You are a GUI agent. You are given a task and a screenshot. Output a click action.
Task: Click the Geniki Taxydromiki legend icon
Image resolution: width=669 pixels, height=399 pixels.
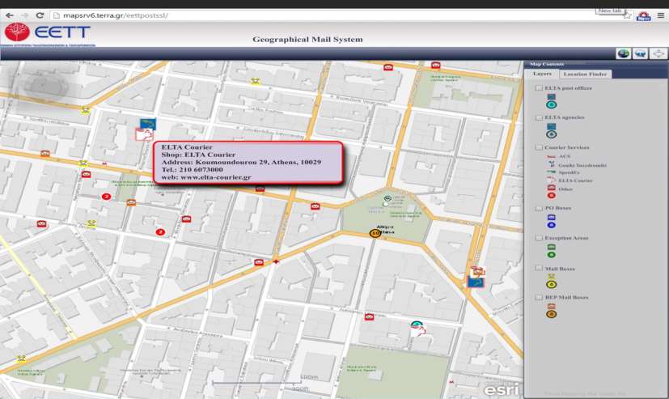click(551, 164)
